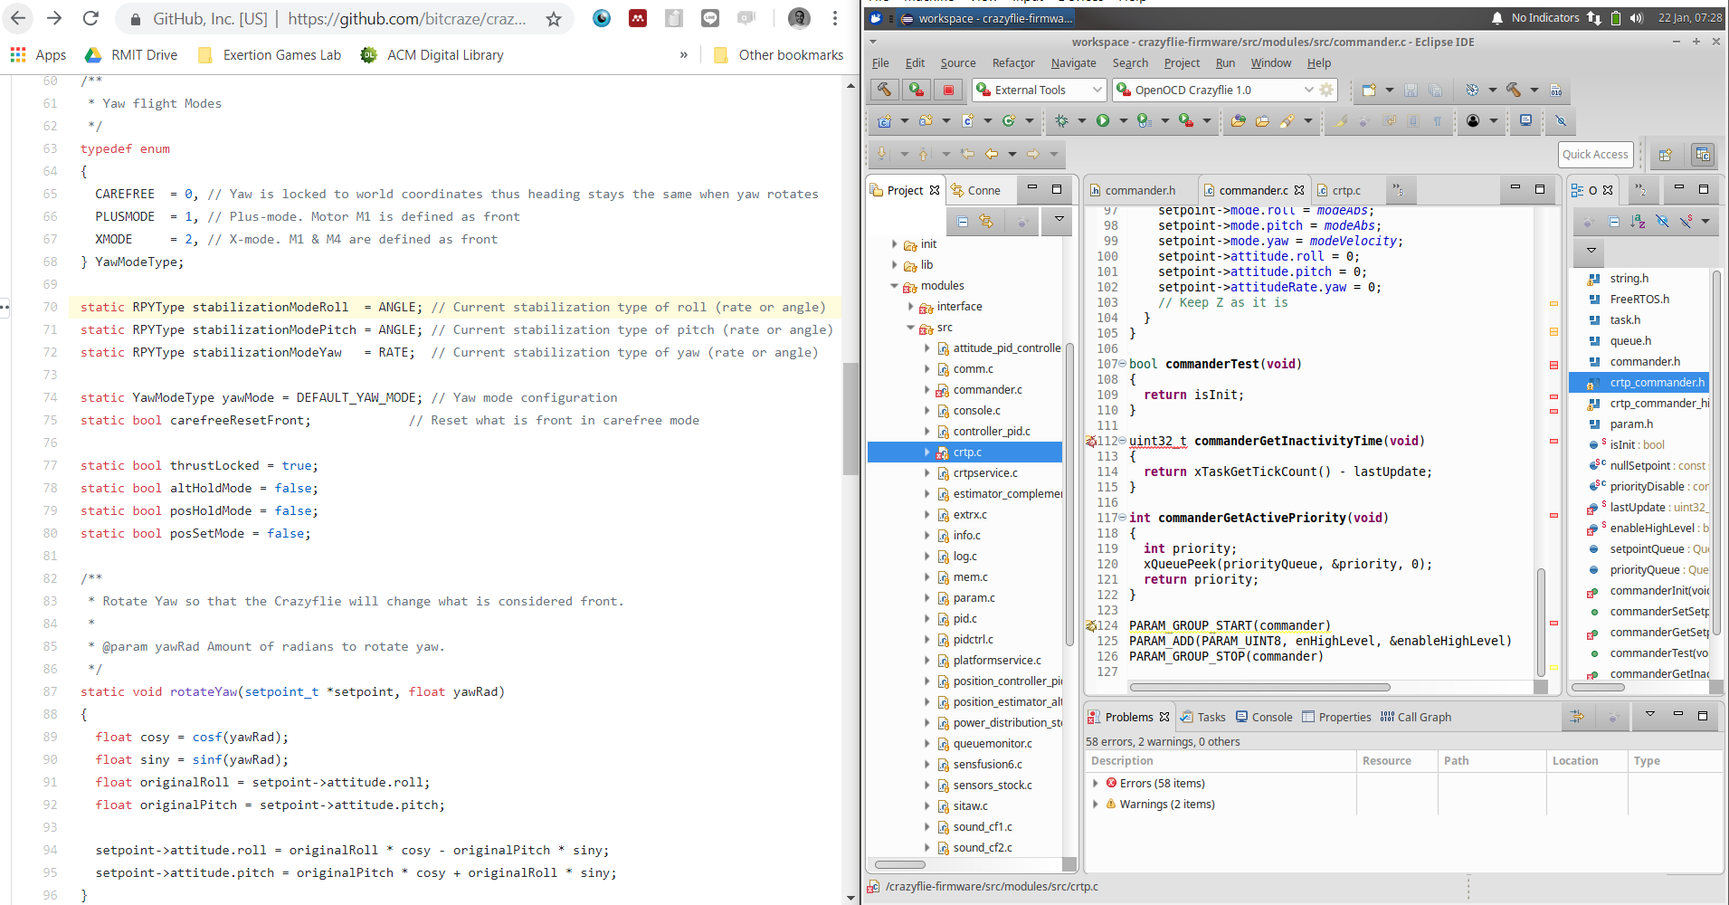The image size is (1729, 905).
Task: Toggle Link with Editor in Project Explorer
Action: pyautogui.click(x=986, y=222)
